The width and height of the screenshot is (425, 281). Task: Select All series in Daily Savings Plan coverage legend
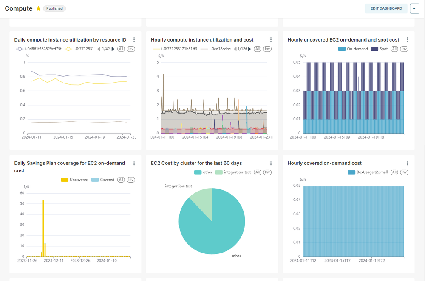click(121, 180)
